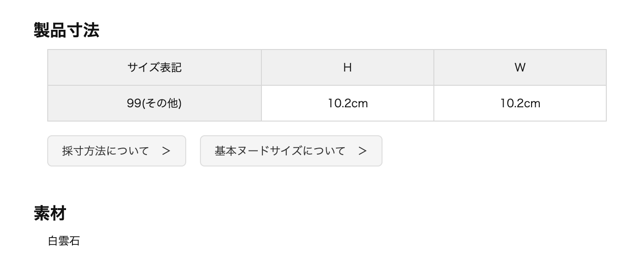The width and height of the screenshot is (643, 266).
Task: Open the 基本ヌードサイズについて button
Action: coord(291,151)
